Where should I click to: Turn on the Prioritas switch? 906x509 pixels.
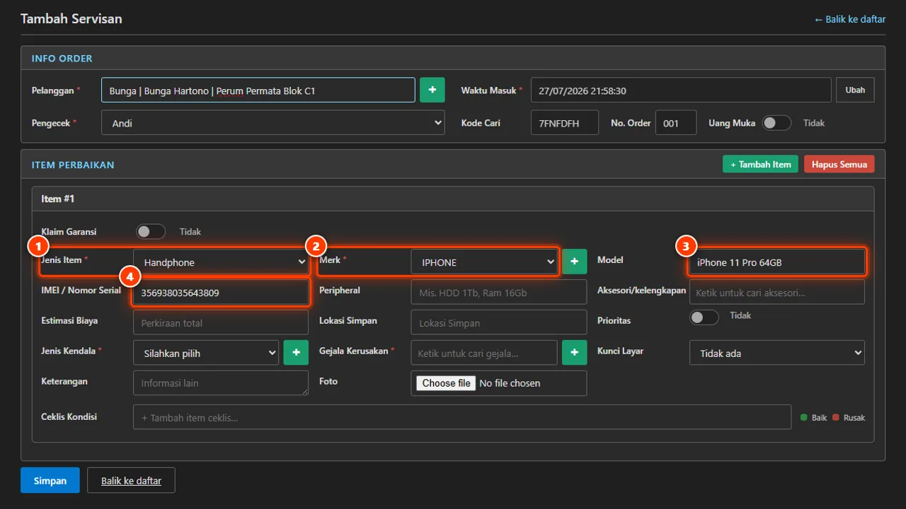tap(704, 317)
